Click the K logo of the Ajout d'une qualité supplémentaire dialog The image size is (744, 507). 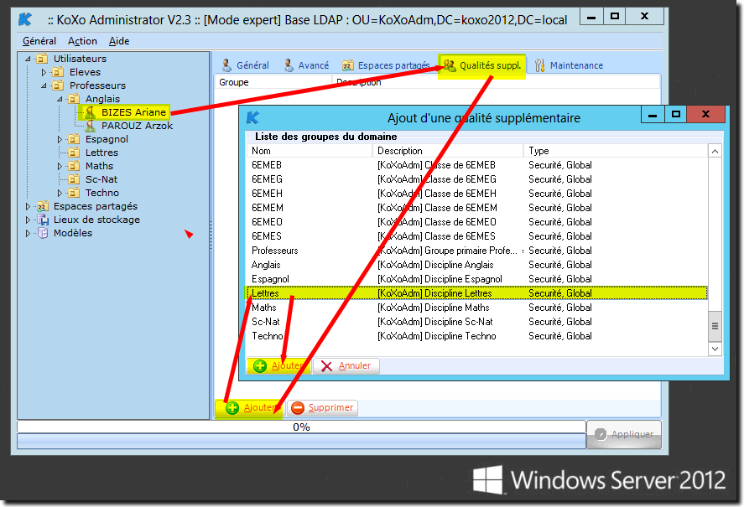pyautogui.click(x=253, y=117)
